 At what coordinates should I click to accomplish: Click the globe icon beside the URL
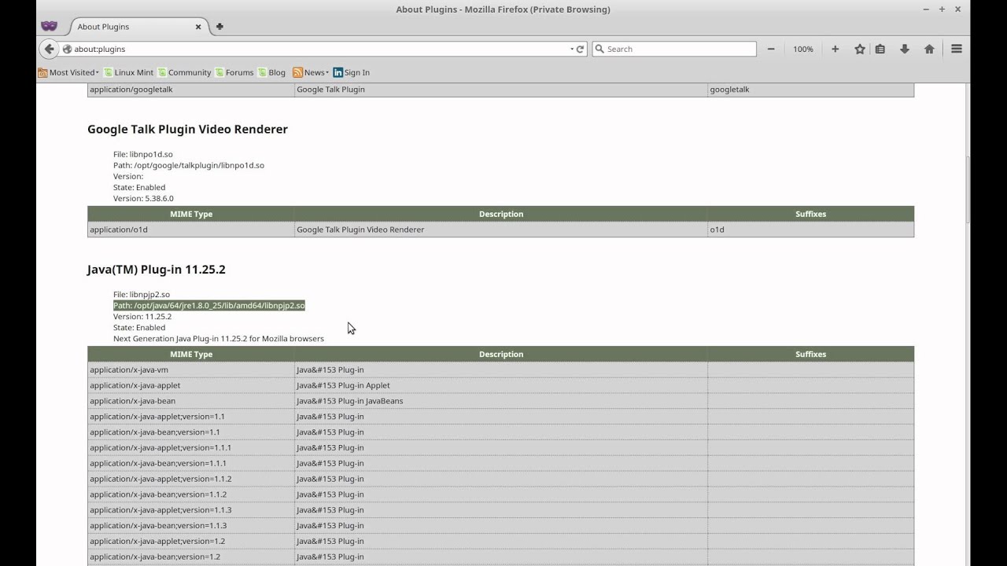pos(67,49)
